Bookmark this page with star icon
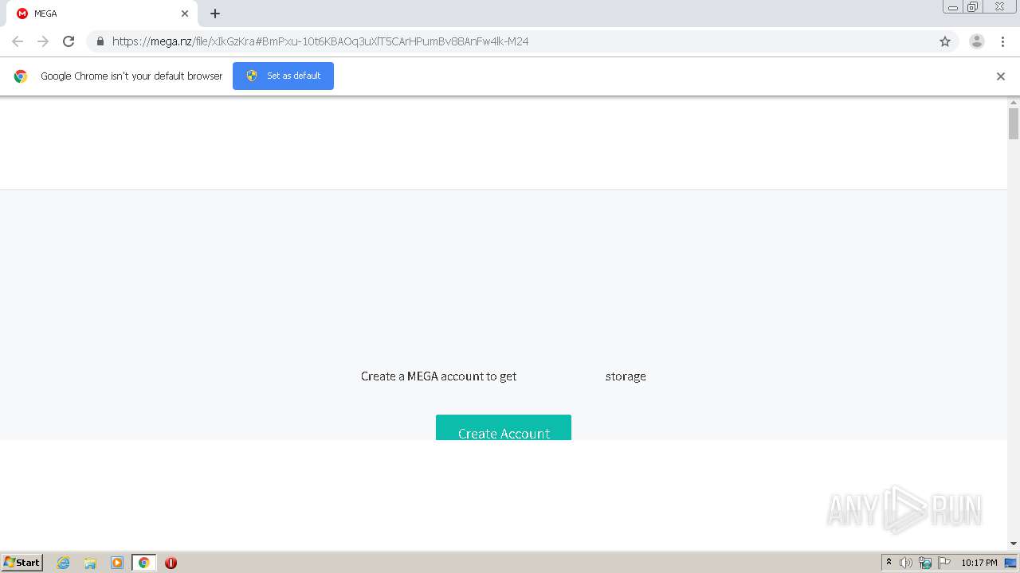The image size is (1020, 573). tap(945, 41)
